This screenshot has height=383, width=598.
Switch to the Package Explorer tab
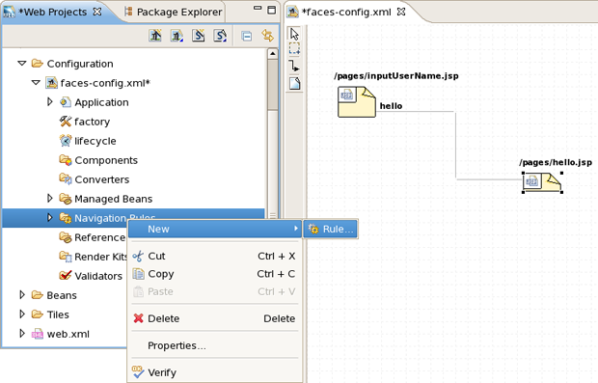[x=174, y=12]
